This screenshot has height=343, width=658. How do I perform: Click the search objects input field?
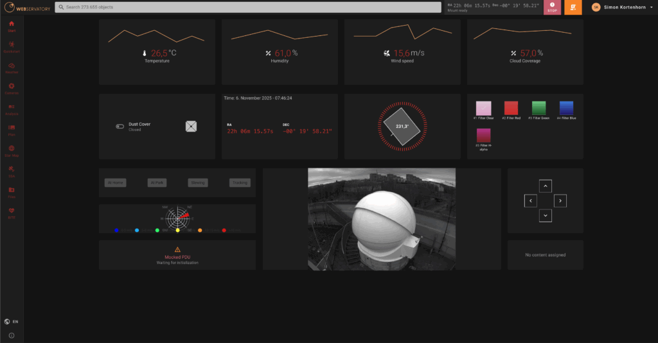click(247, 7)
